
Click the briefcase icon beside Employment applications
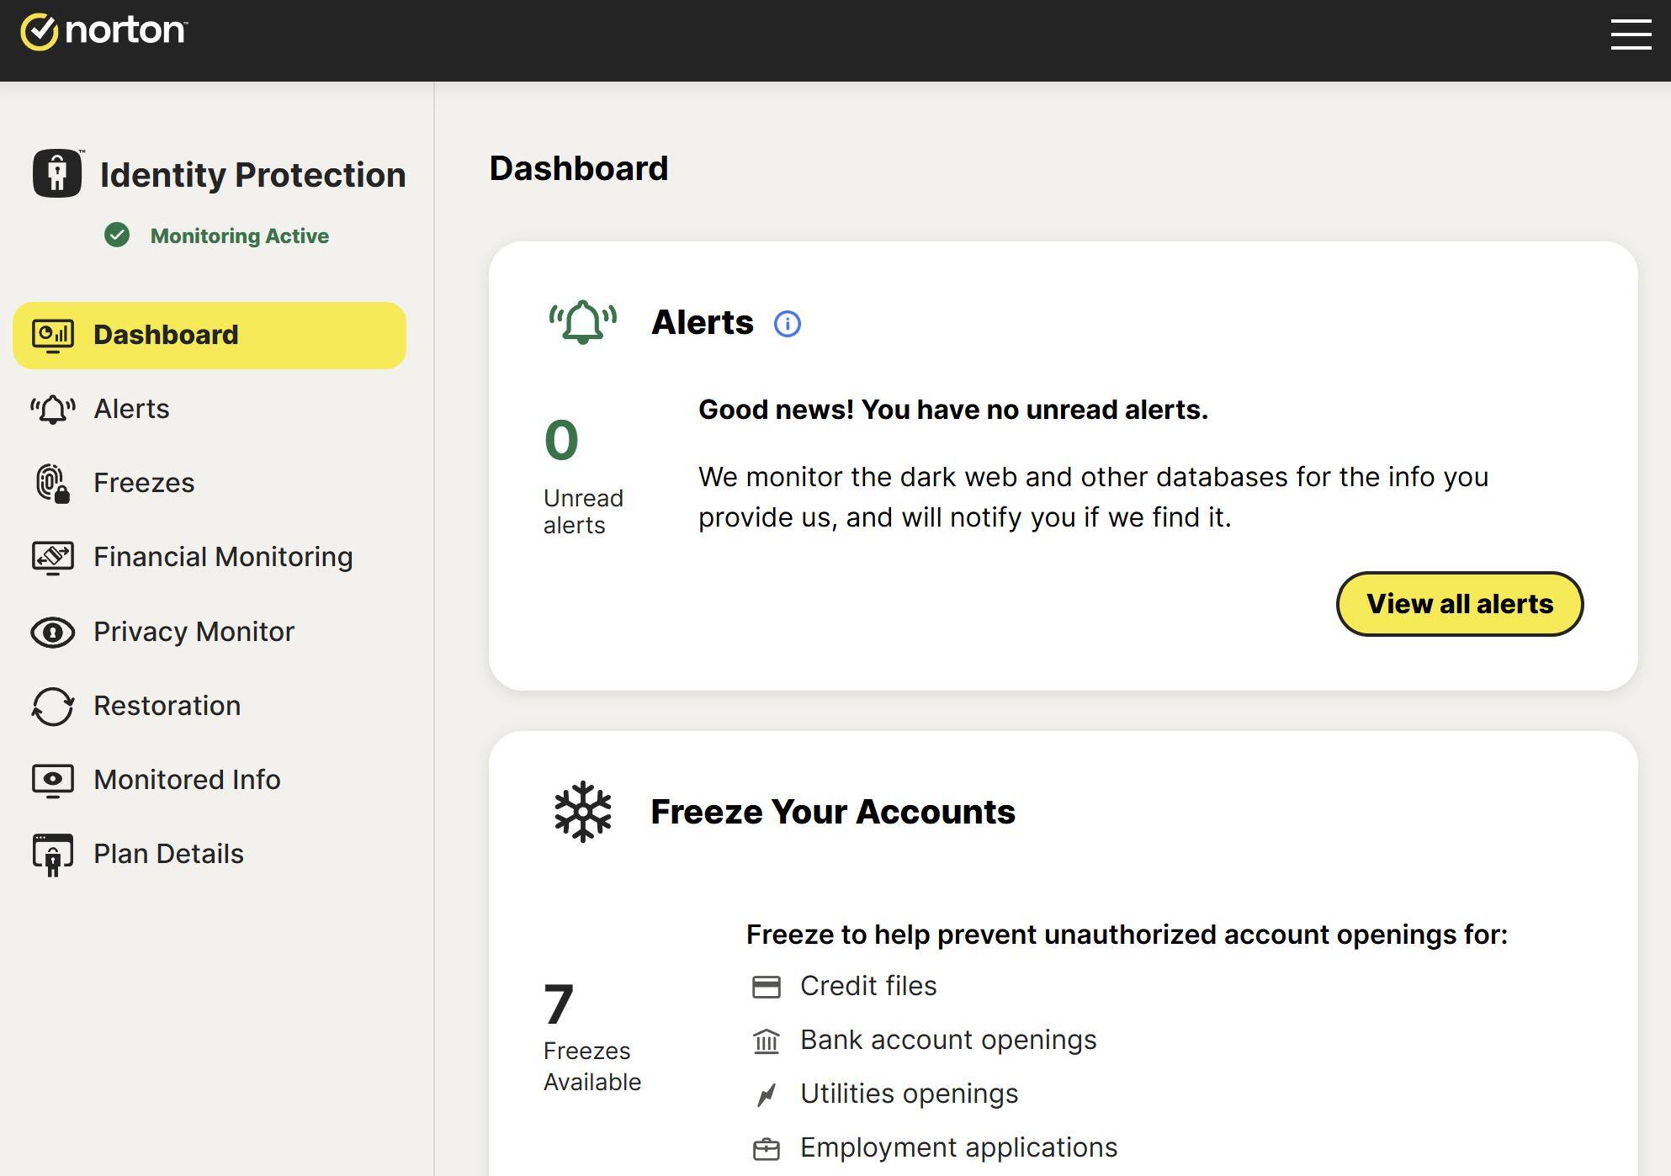(x=766, y=1147)
